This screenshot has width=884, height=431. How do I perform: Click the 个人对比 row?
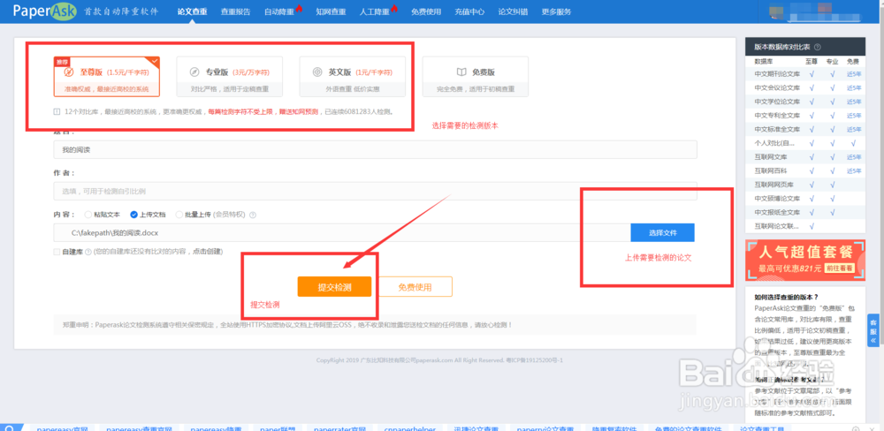805,143
